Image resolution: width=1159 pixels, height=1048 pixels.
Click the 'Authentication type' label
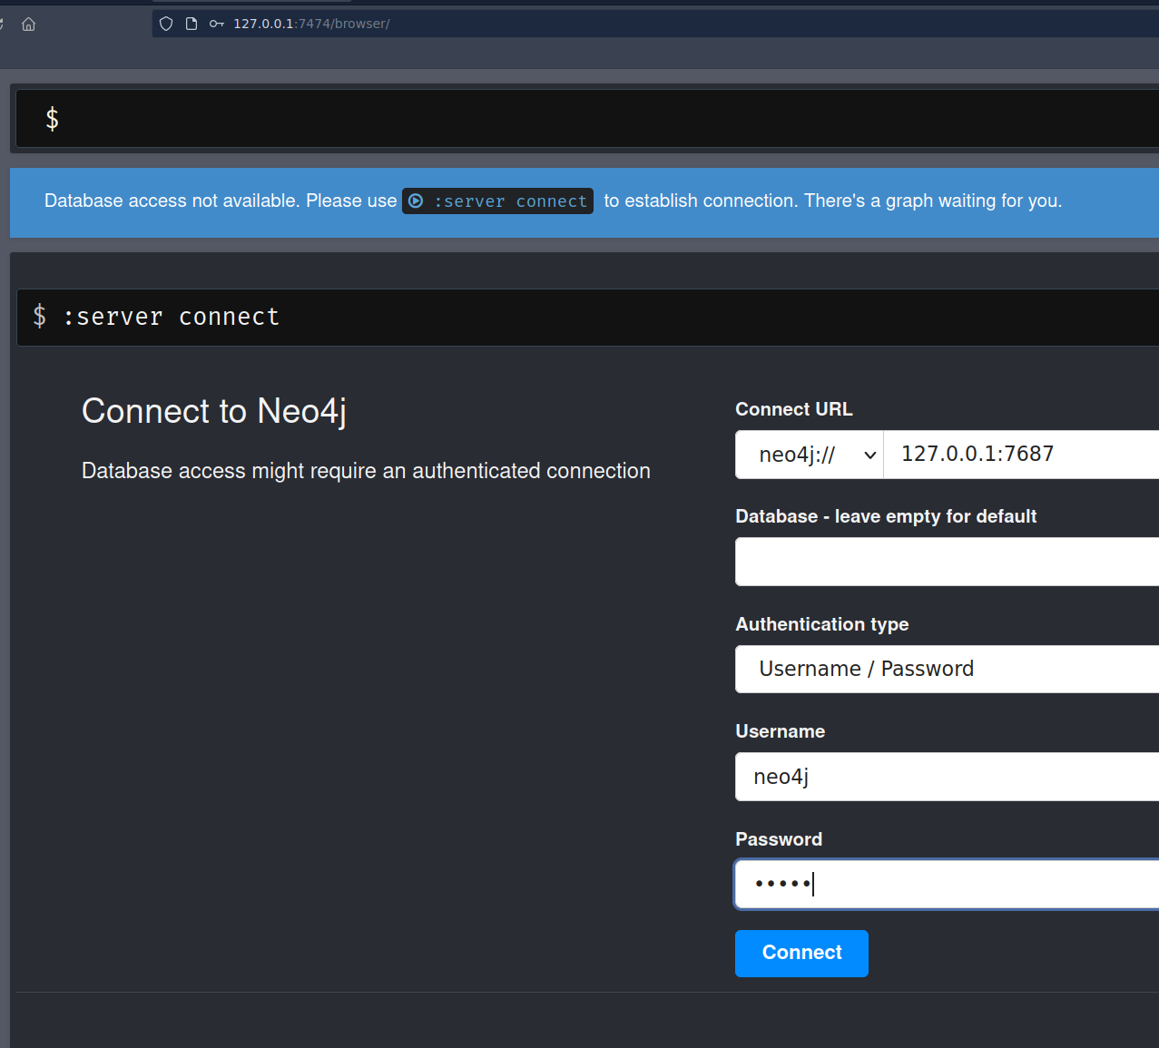[x=822, y=624]
